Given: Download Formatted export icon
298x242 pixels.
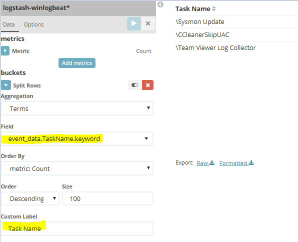Looking at the screenshot, I should [x=251, y=163].
